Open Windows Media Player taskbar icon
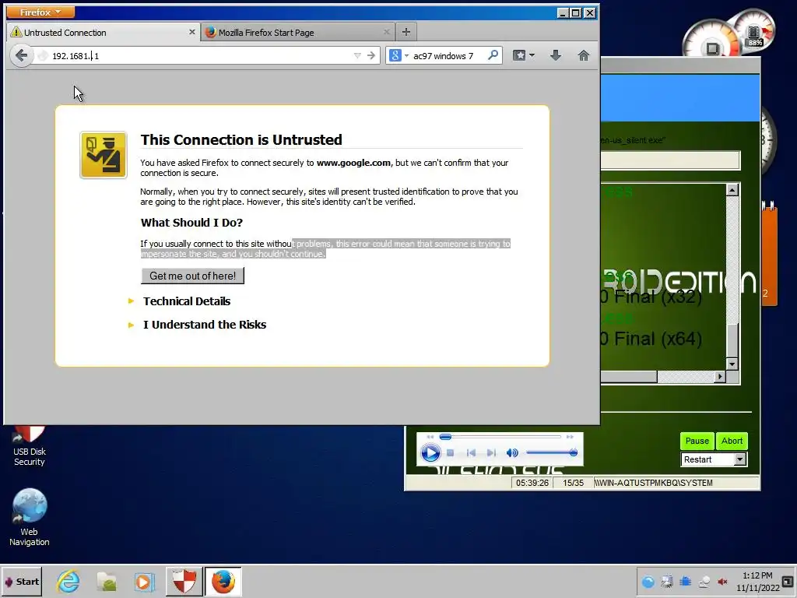This screenshot has width=797, height=598. 144,582
